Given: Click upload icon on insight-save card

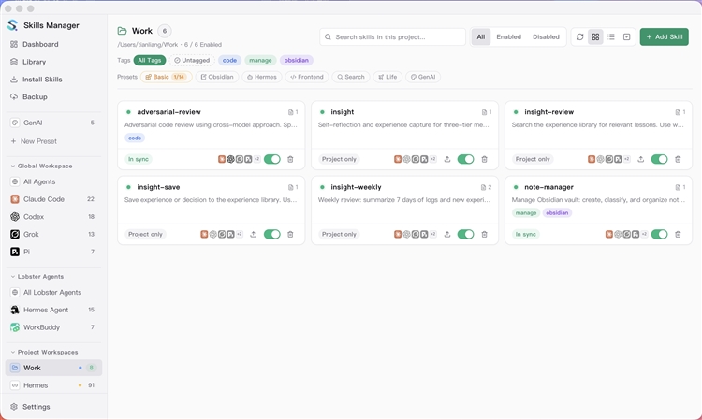Looking at the screenshot, I should tap(253, 235).
